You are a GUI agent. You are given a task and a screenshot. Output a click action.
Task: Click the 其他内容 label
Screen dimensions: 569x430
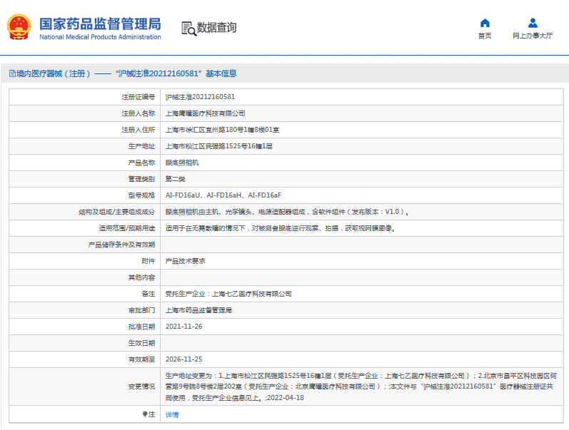click(141, 277)
